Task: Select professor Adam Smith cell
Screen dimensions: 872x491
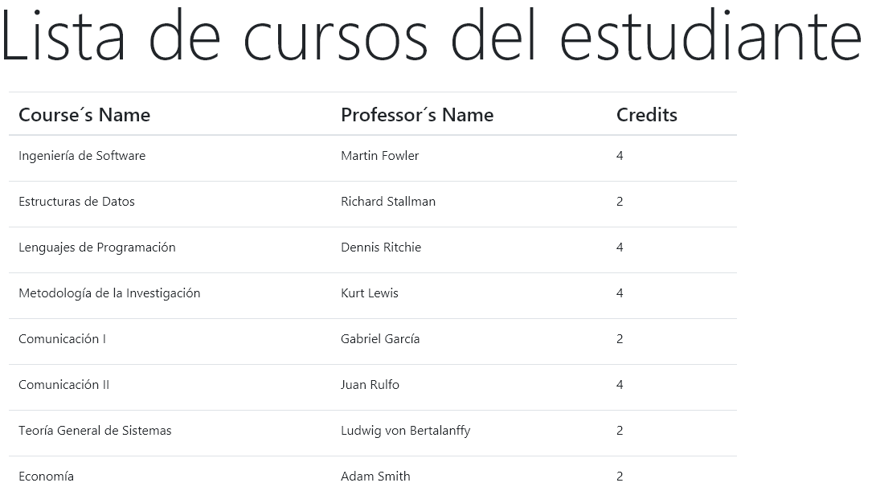Action: point(375,476)
